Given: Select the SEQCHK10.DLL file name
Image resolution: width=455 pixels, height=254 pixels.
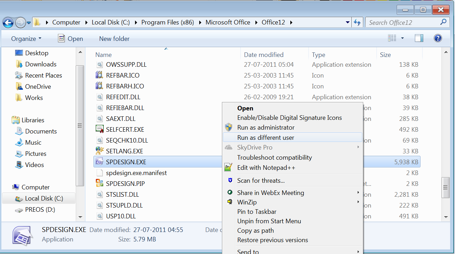Looking at the screenshot, I should (127, 140).
